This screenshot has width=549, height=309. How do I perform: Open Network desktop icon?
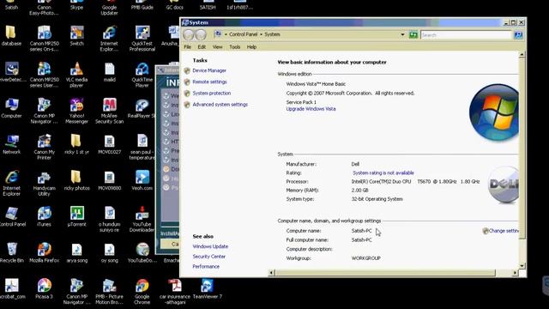click(11, 144)
